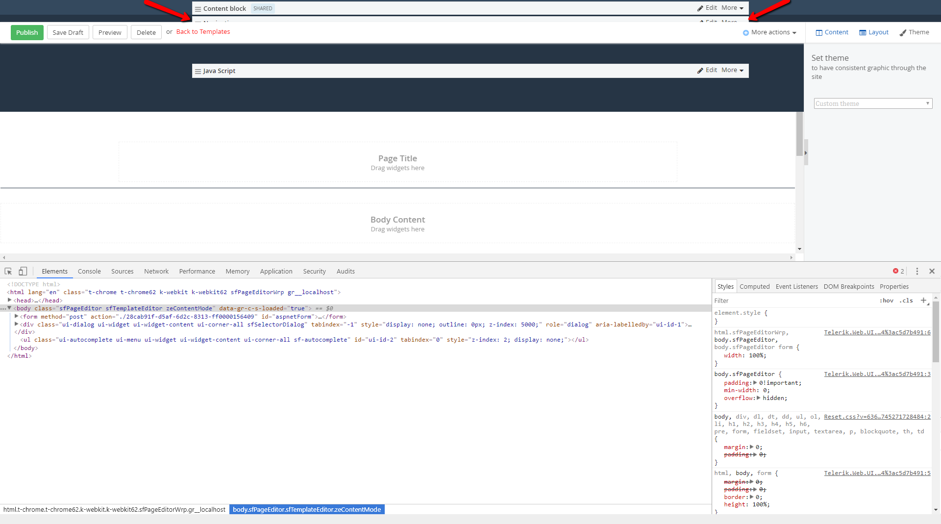Click the new style rule plus icon
This screenshot has height=524, width=941.
click(923, 300)
